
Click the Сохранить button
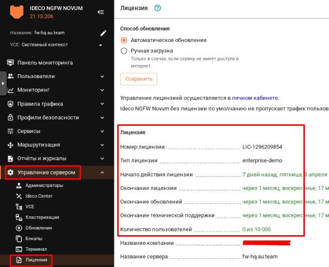tap(138, 79)
